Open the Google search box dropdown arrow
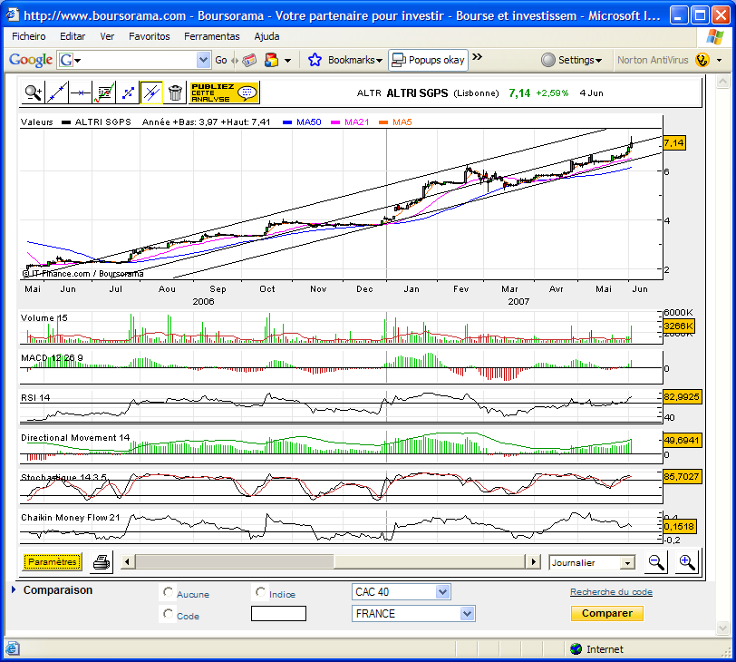736x662 pixels. tap(203, 60)
